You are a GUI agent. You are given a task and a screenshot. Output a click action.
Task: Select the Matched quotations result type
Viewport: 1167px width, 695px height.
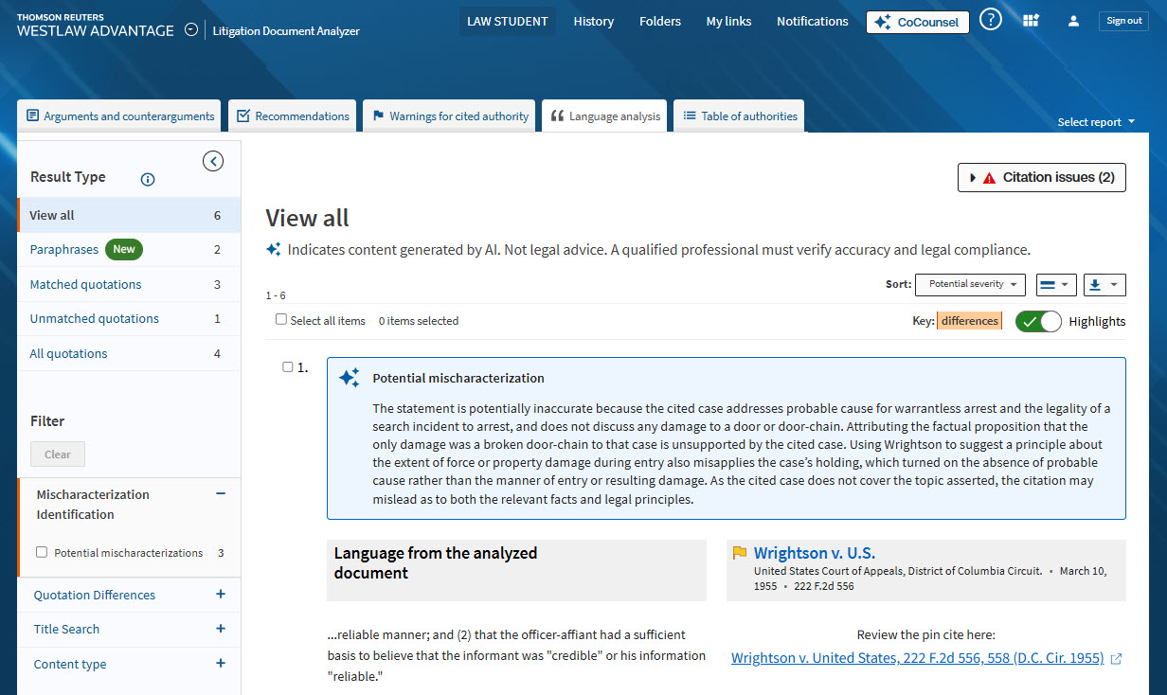(85, 284)
